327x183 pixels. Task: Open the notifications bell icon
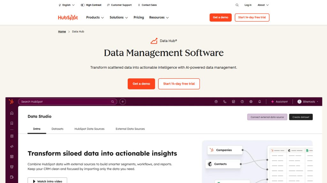point(260,102)
